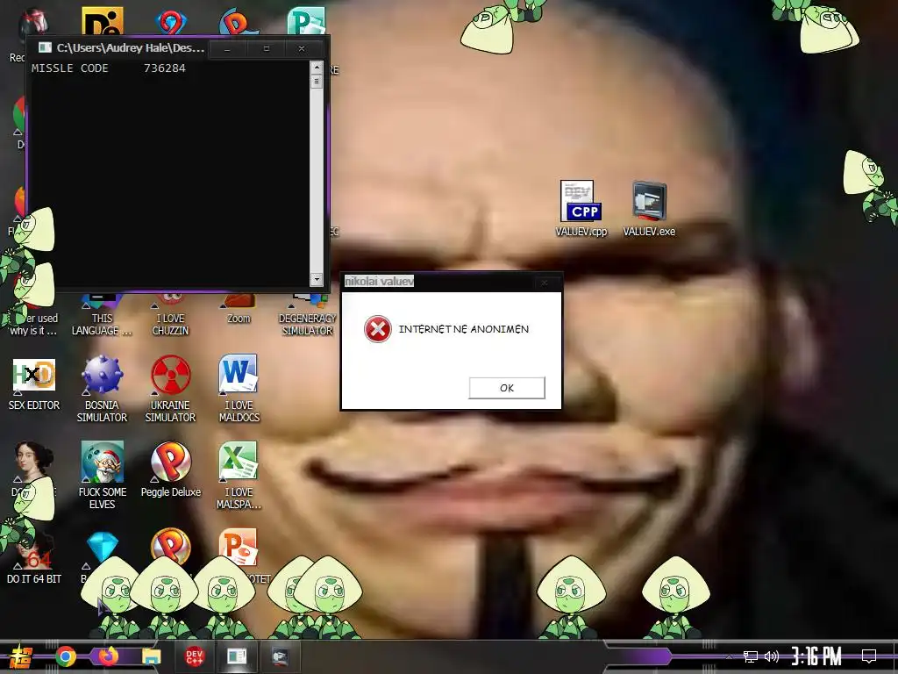Click OK in the nikolai valuev dialog
The image size is (898, 674).
pyautogui.click(x=506, y=388)
